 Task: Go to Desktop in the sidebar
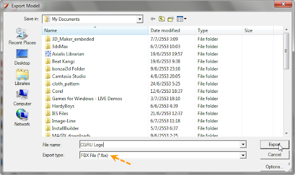pyautogui.click(x=22, y=57)
